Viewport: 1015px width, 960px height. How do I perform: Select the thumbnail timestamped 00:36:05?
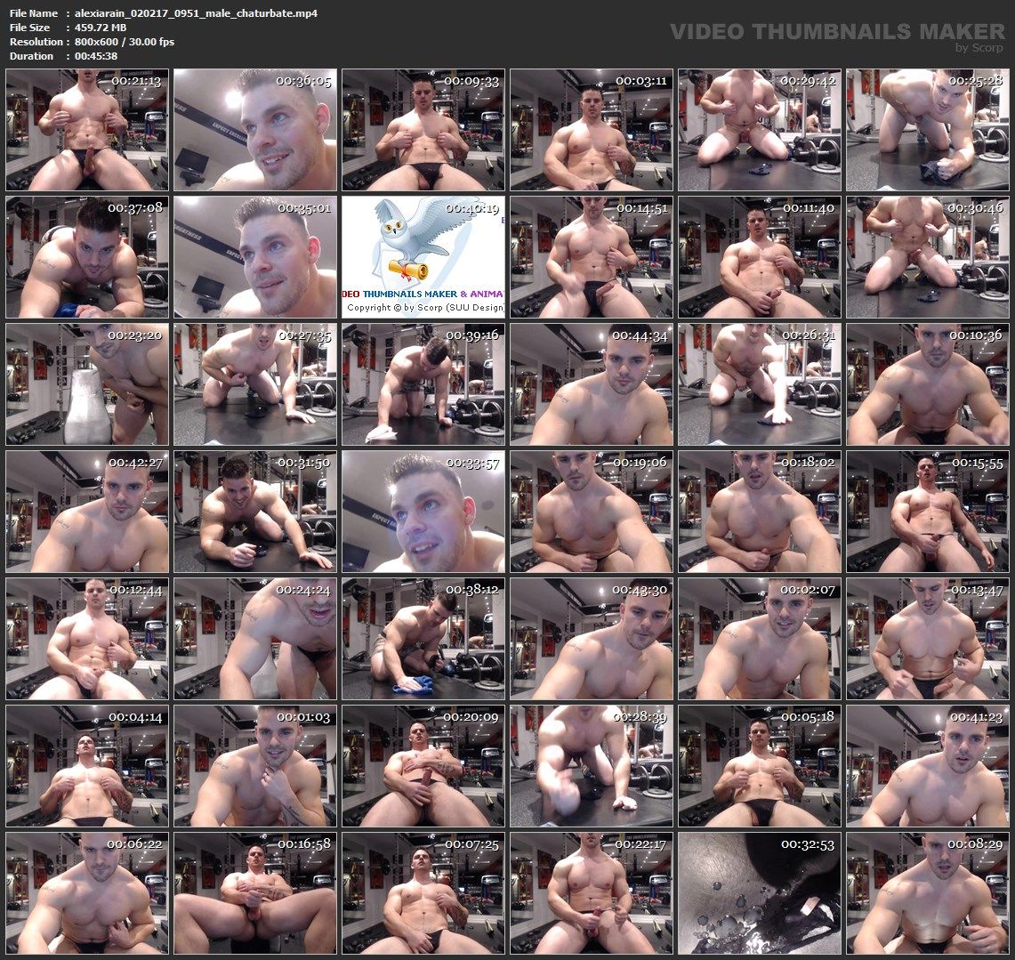tap(255, 130)
